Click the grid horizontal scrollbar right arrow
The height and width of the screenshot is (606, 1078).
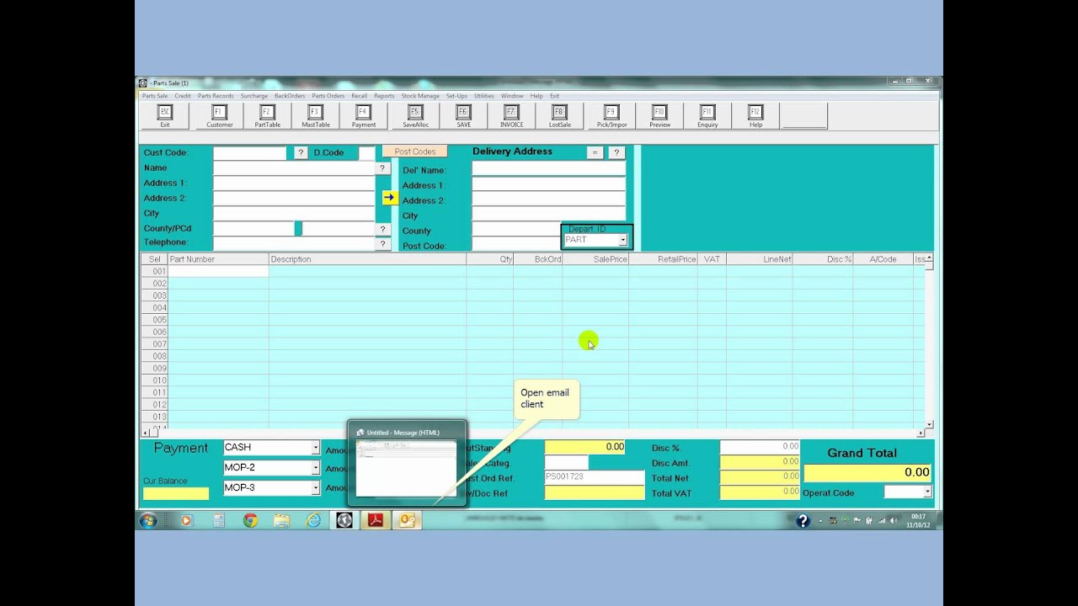point(921,433)
